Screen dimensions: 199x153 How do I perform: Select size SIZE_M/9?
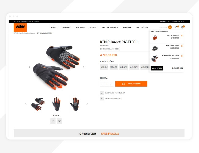click(114, 67)
